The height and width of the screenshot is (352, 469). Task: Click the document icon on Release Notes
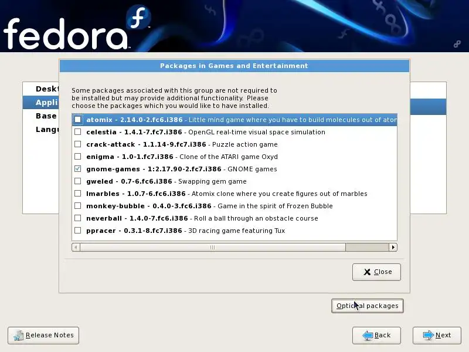click(x=19, y=336)
